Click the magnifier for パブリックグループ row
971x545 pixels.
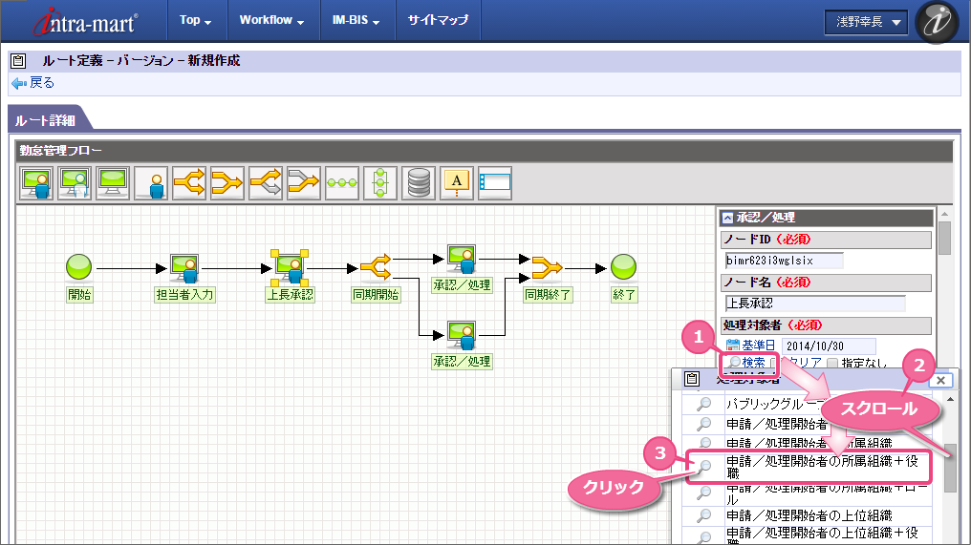pyautogui.click(x=704, y=404)
